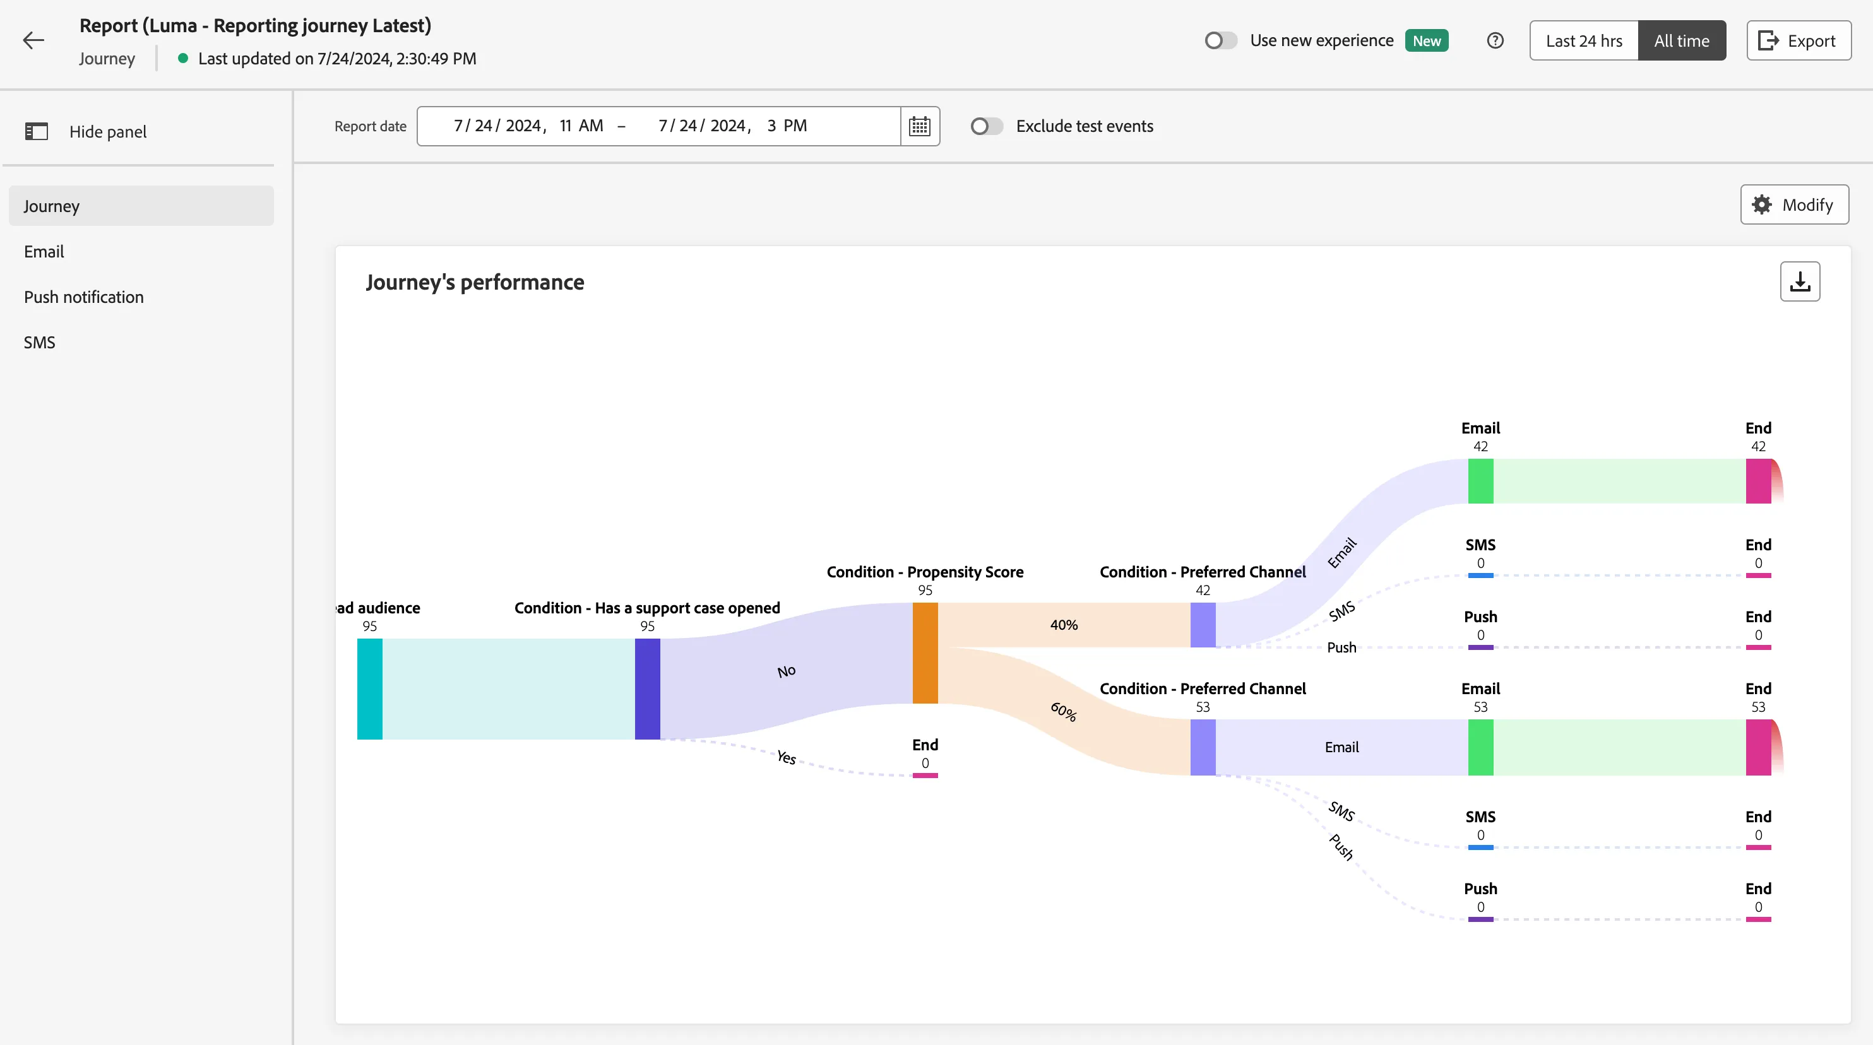Click the pink End 53 node bar
This screenshot has width=1873, height=1045.
pos(1758,747)
